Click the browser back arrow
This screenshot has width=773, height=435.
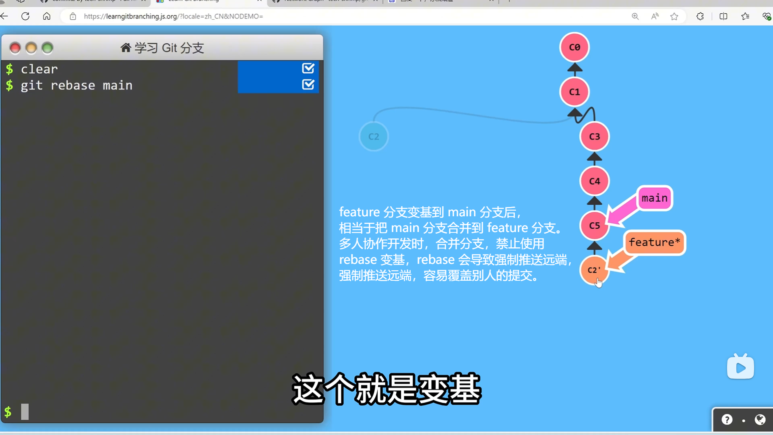(x=4, y=16)
